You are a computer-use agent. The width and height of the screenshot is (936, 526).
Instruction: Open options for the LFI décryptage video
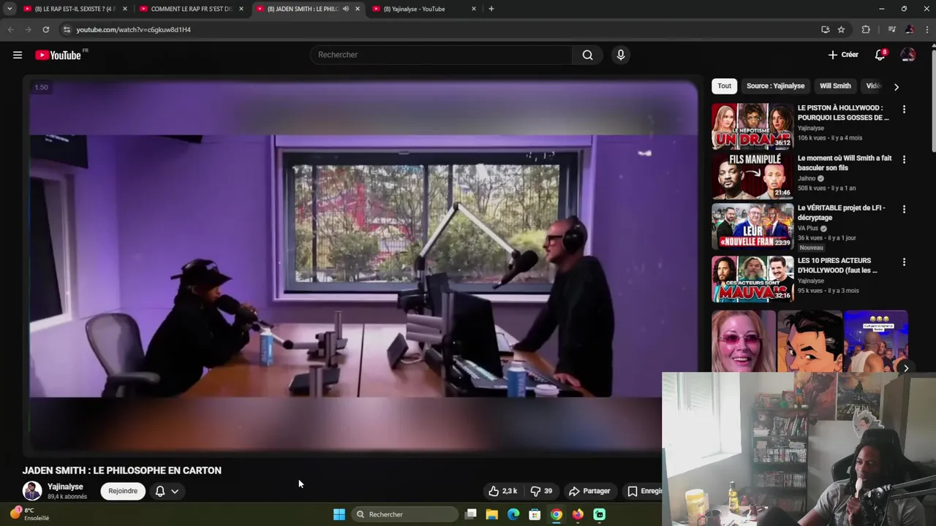pyautogui.click(x=904, y=209)
